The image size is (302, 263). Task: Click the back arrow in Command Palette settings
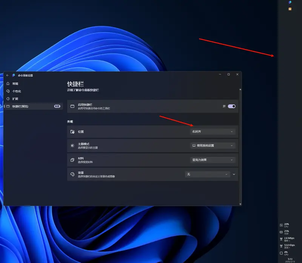coord(7,74)
